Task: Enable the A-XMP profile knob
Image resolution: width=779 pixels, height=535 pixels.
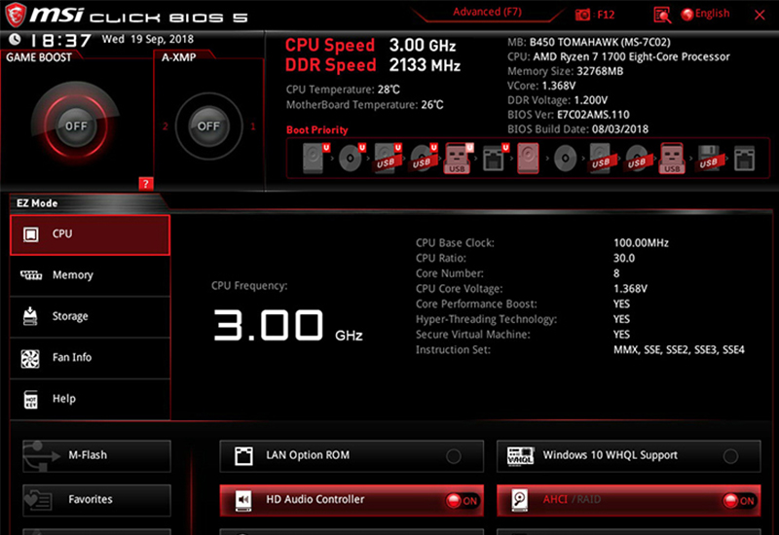Action: (208, 126)
